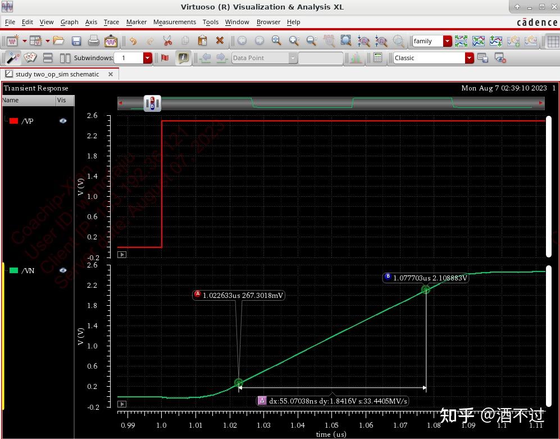This screenshot has width=560, height=439.
Task: Select the study two_op_sim schematic tab
Action: [x=57, y=74]
